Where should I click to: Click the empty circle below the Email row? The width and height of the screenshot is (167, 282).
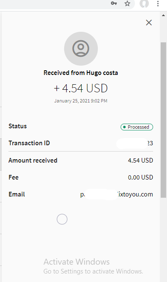click(x=62, y=219)
